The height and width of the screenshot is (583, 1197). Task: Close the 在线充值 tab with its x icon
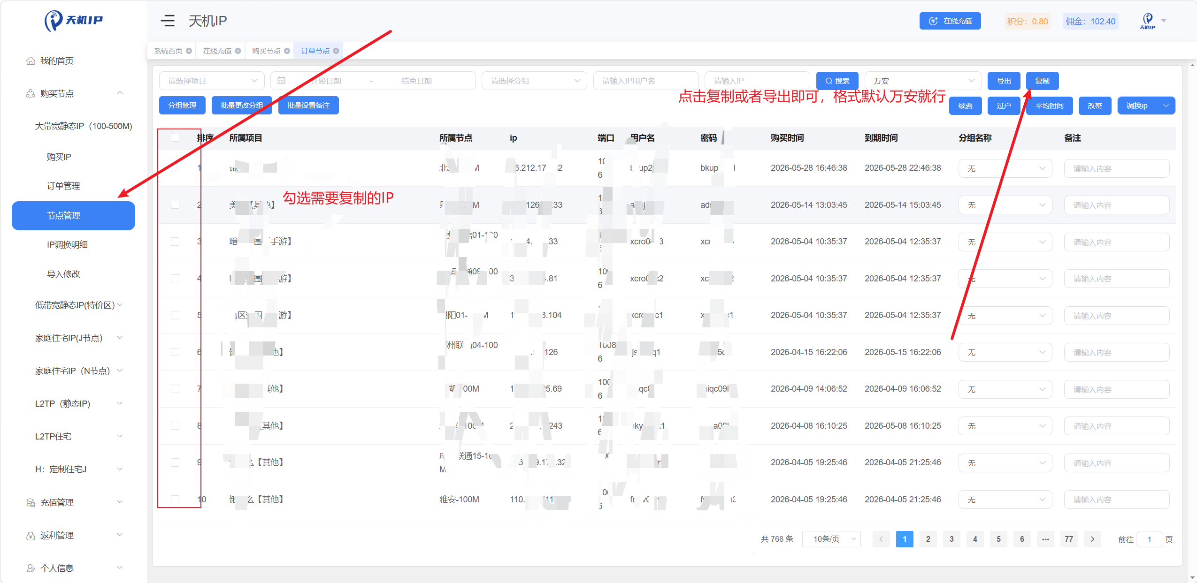click(238, 51)
